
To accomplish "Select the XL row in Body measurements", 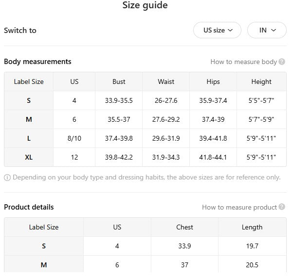I will click(x=29, y=157).
